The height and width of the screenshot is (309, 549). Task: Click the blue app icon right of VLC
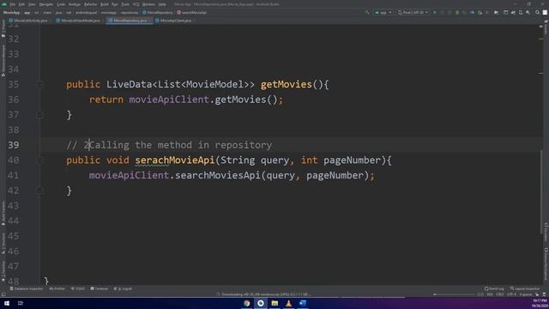click(303, 303)
